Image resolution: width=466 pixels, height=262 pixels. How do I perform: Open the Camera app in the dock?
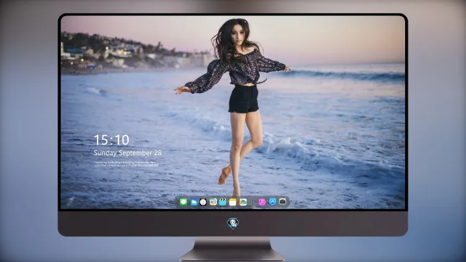283,202
